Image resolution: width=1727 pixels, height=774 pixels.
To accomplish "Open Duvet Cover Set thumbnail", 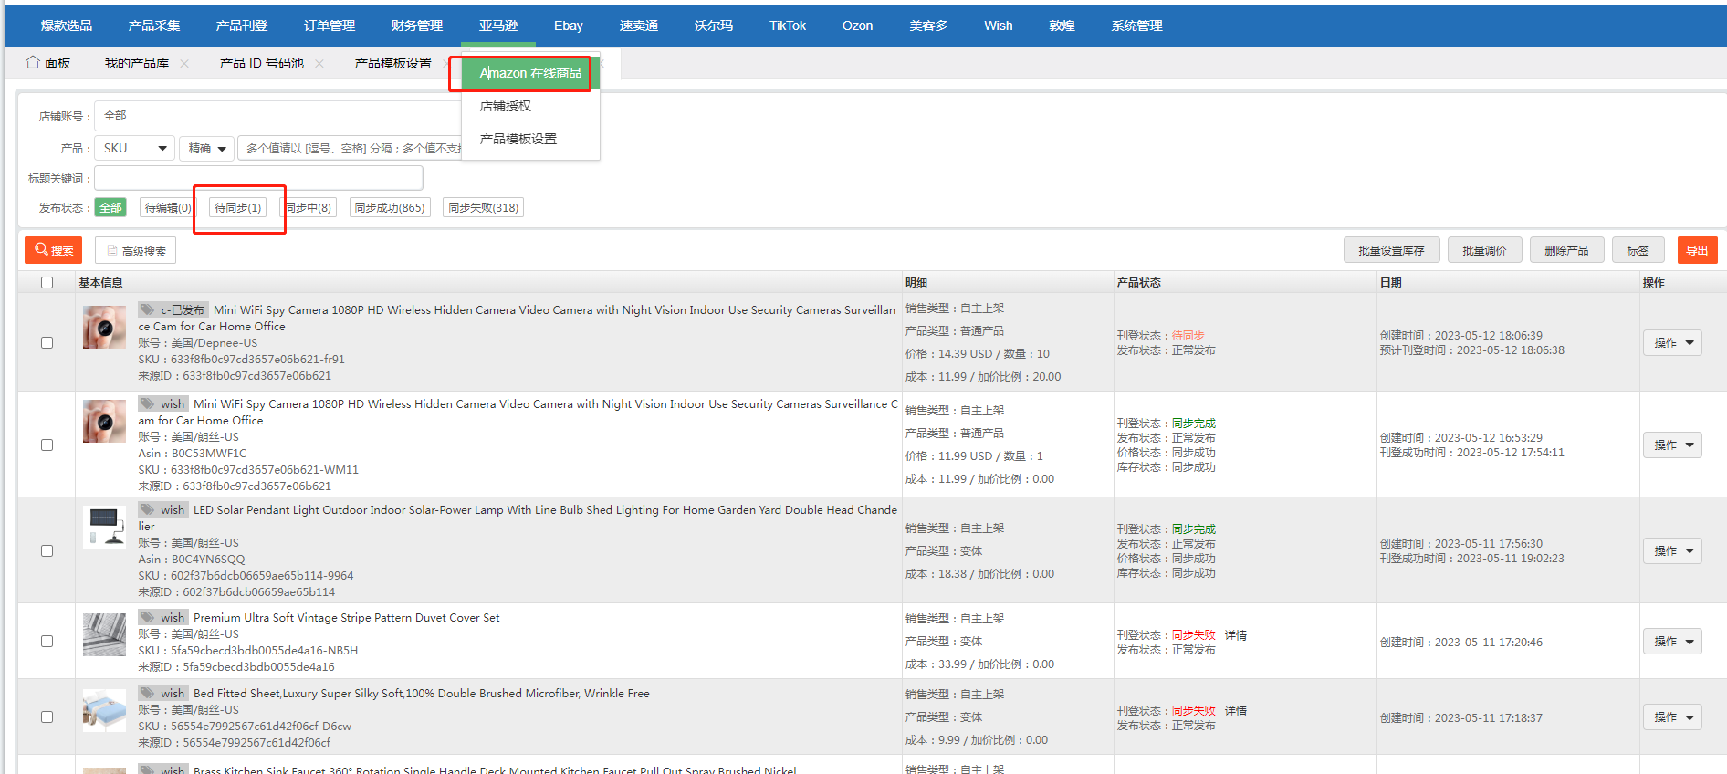I will pyautogui.click(x=104, y=634).
